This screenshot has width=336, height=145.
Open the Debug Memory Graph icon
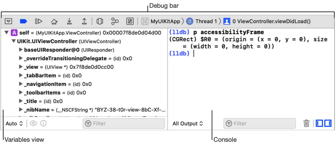(115, 21)
